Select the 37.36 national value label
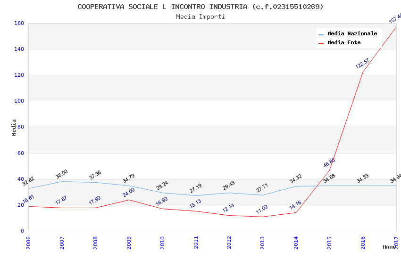The image size is (401, 259). (x=95, y=175)
